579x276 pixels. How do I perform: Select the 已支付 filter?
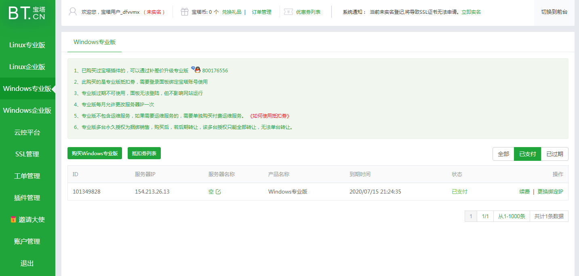[x=527, y=154]
